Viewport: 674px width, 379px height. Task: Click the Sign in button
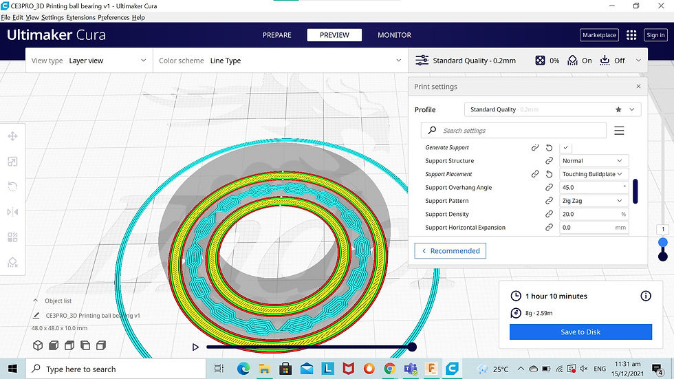[655, 35]
